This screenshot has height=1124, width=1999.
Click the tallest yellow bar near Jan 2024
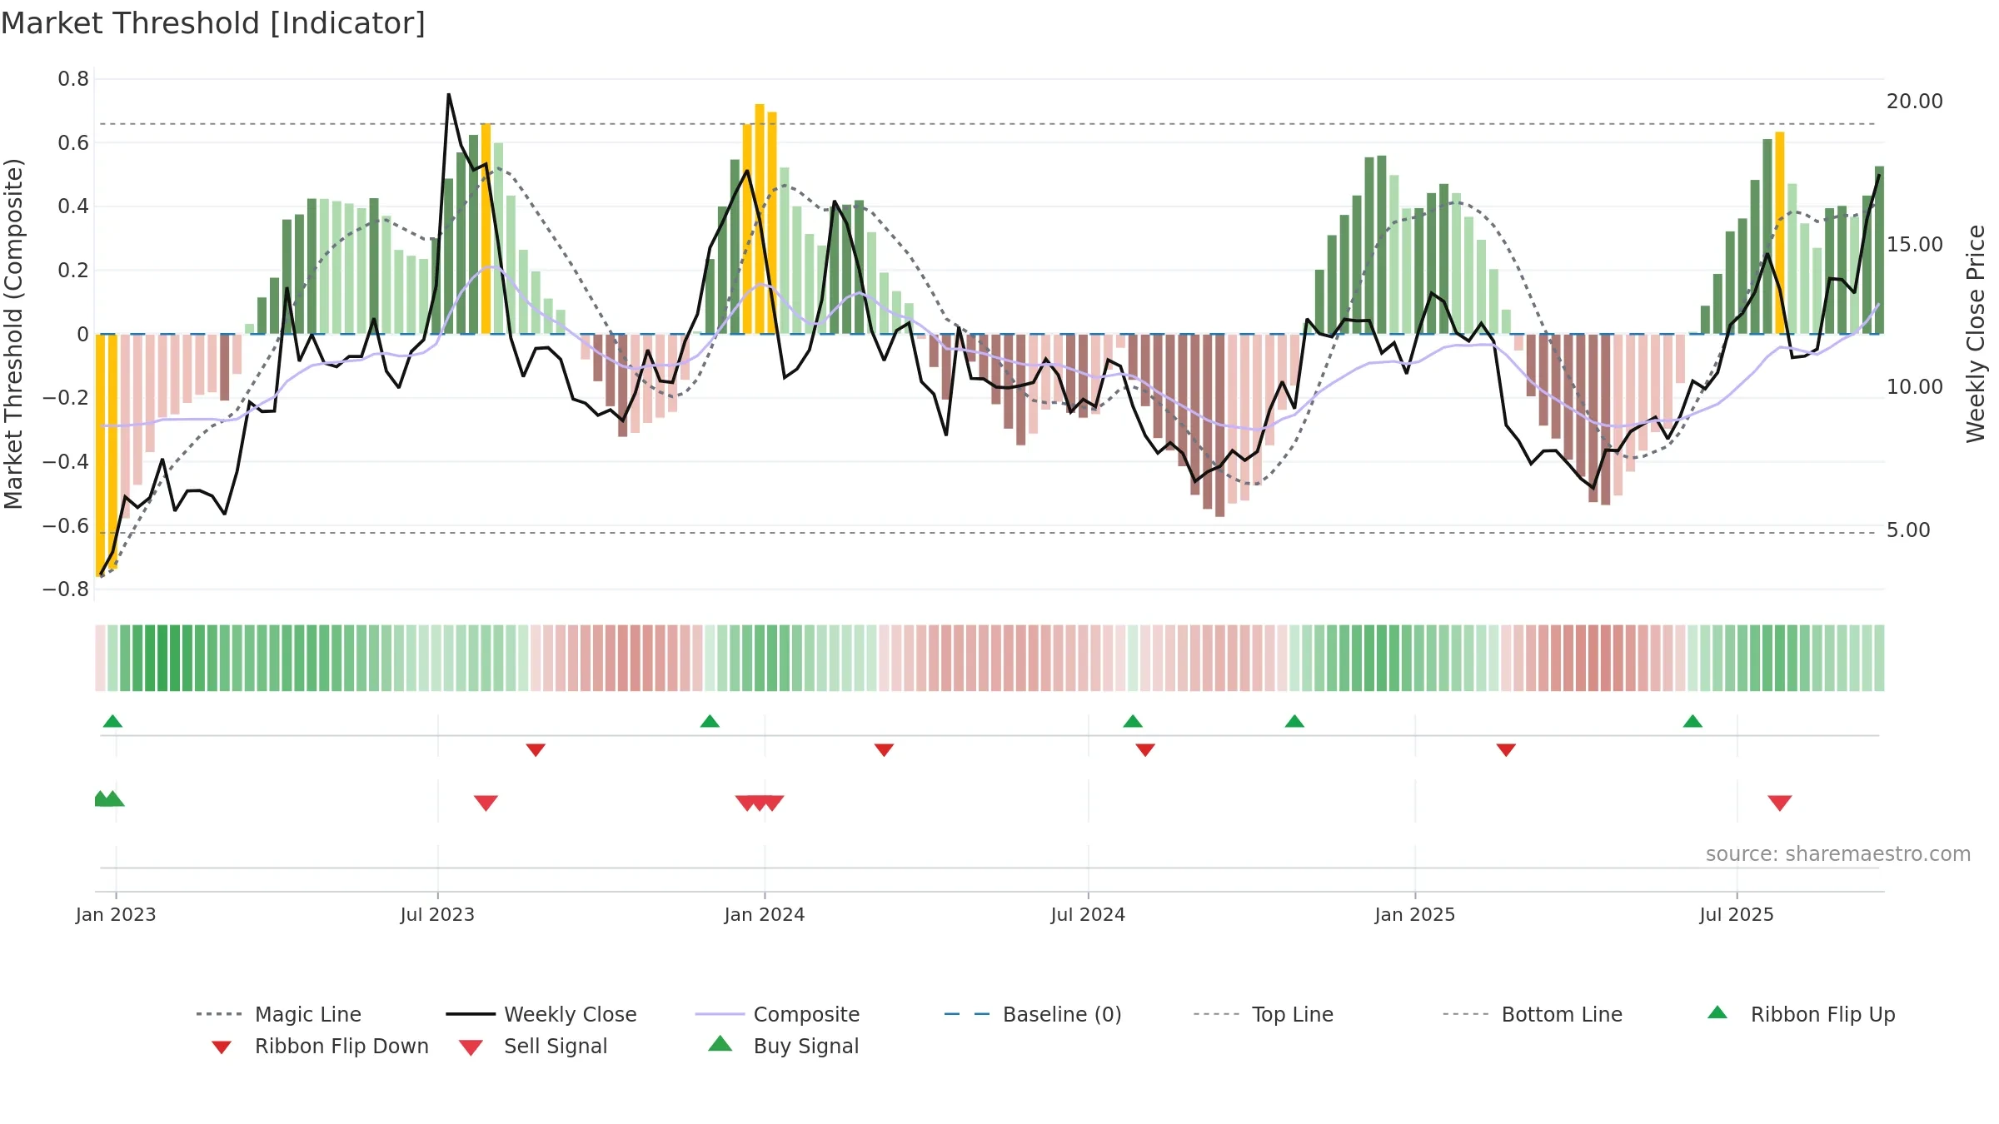pos(760,219)
